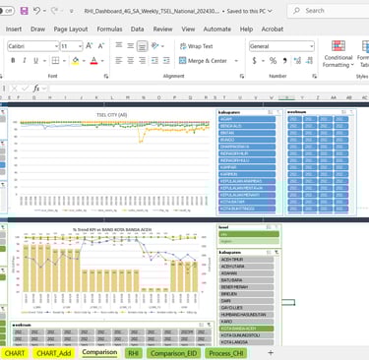
Task: Expand the Font Color dropdown arrow
Action: [x=102, y=61]
